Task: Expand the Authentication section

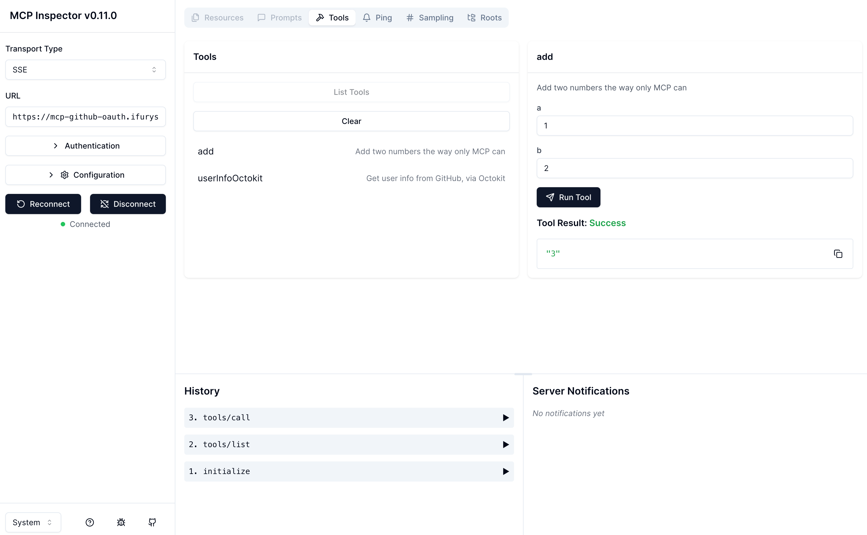Action: [86, 146]
